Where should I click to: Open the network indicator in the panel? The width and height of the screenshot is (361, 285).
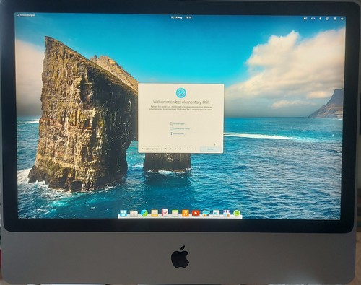tap(313, 19)
